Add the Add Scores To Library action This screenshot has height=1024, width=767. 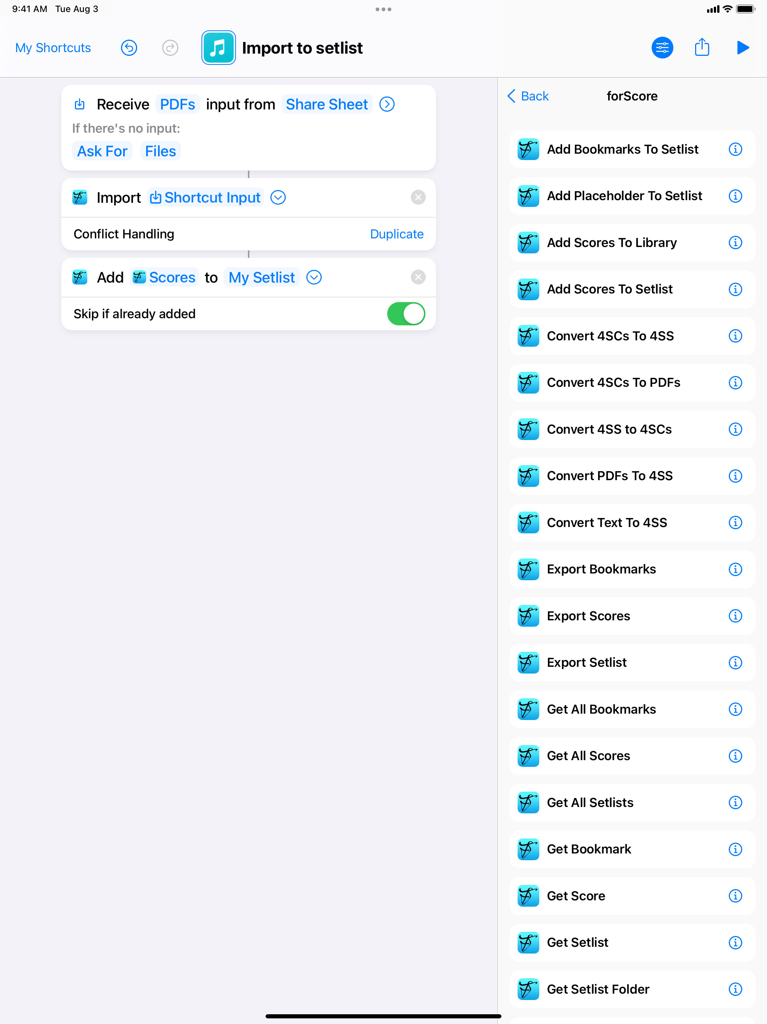coord(632,243)
